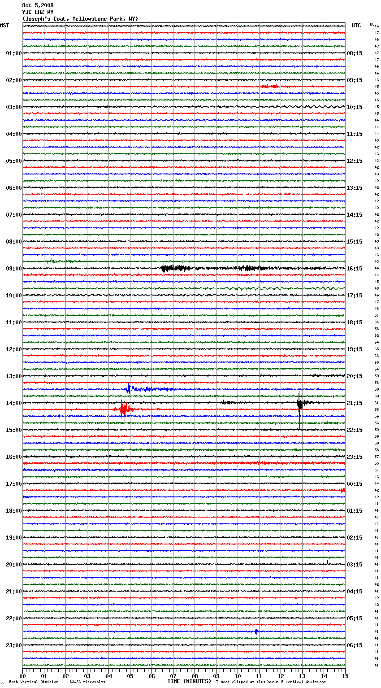Click the 06:15 UTC time label
Viewport: 381px width, 688px height.
tap(355, 645)
